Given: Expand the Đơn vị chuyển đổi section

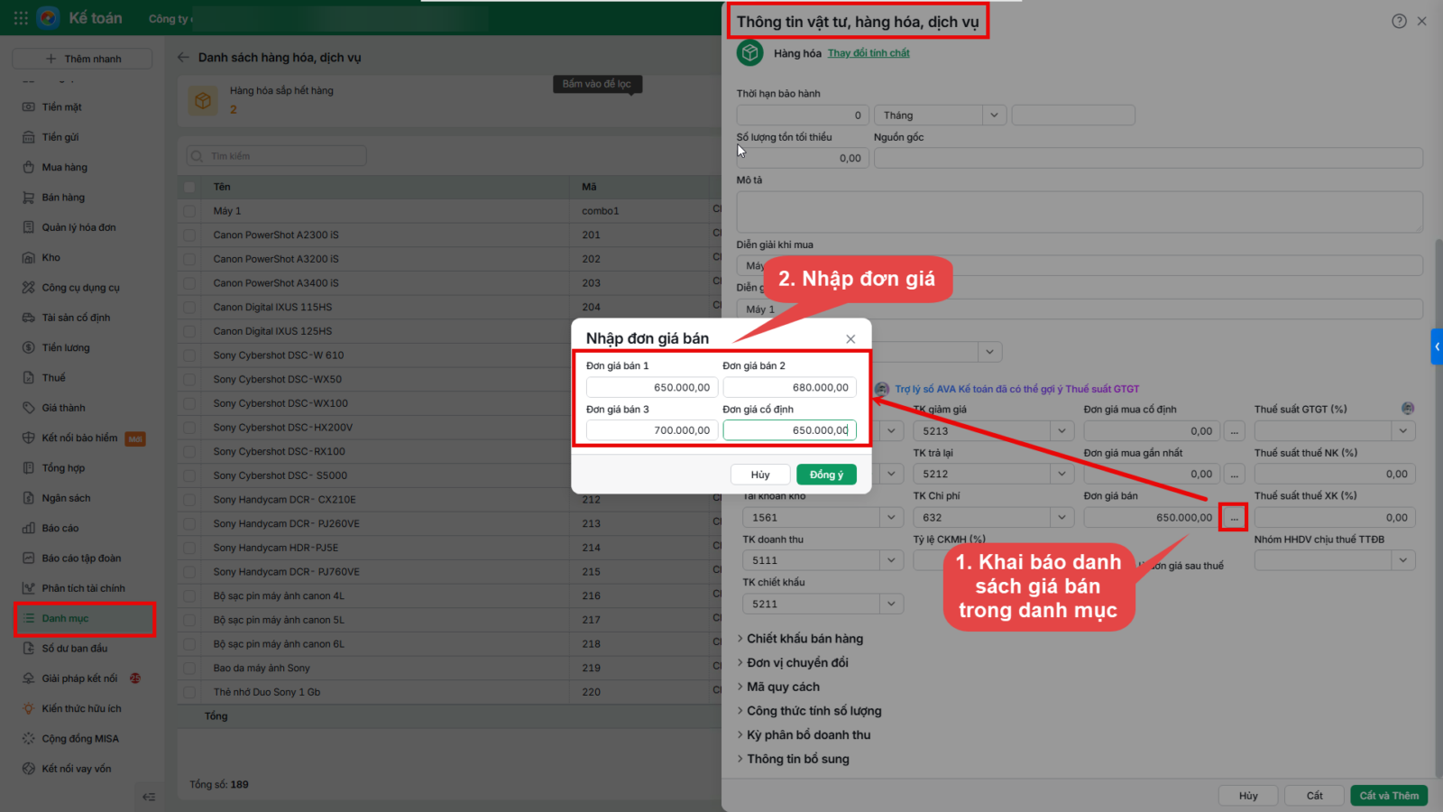Looking at the screenshot, I should (794, 662).
